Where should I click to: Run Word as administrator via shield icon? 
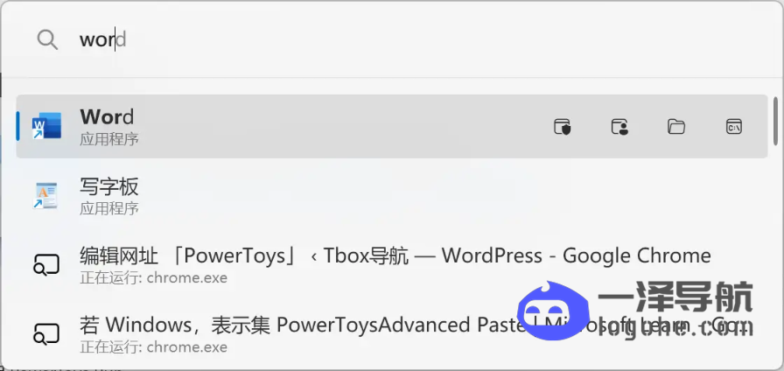[563, 127]
